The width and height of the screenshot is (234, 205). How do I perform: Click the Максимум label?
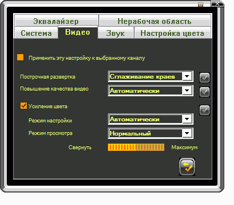[x=184, y=147]
